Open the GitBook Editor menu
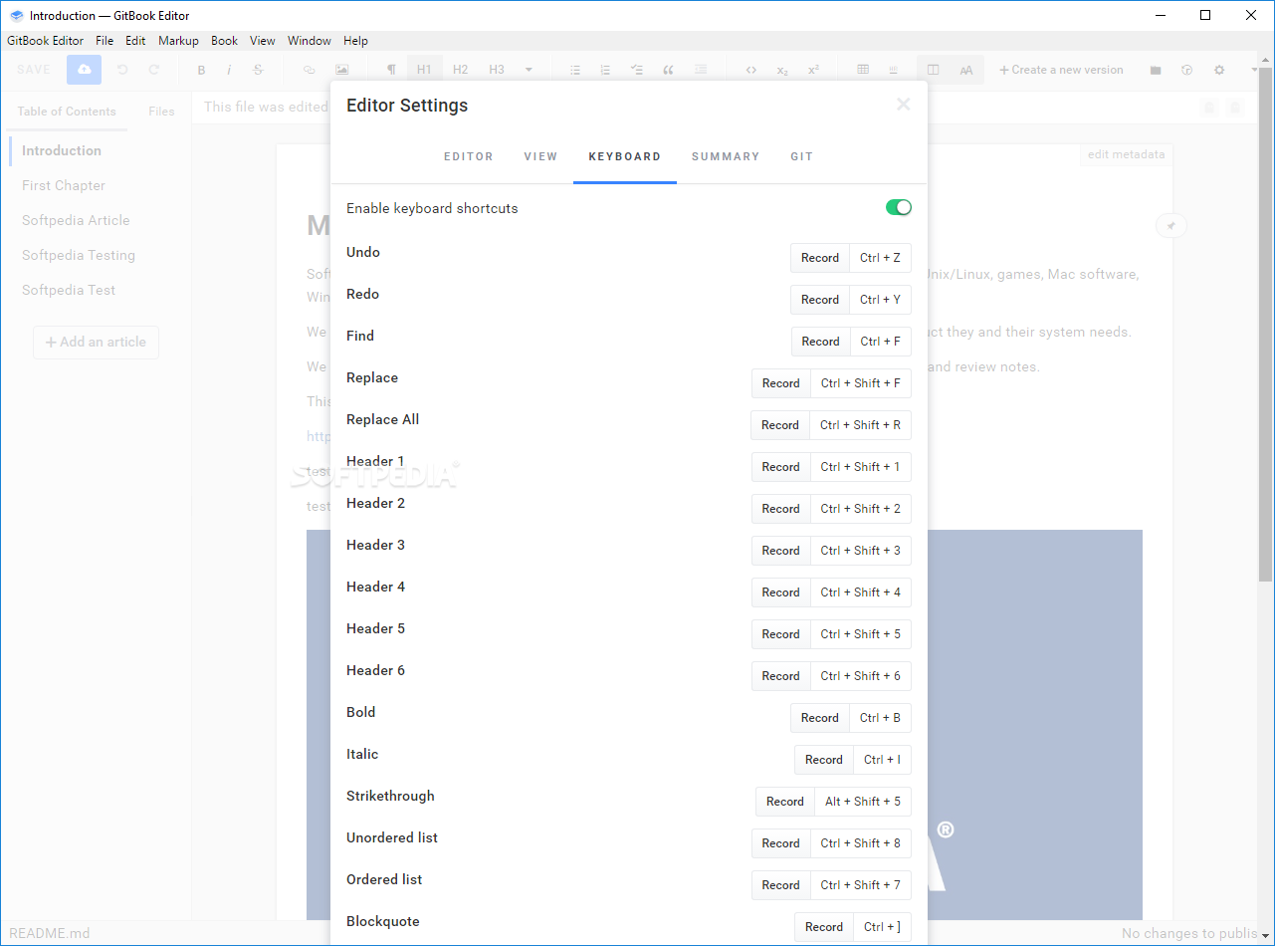The image size is (1275, 946). 46,41
